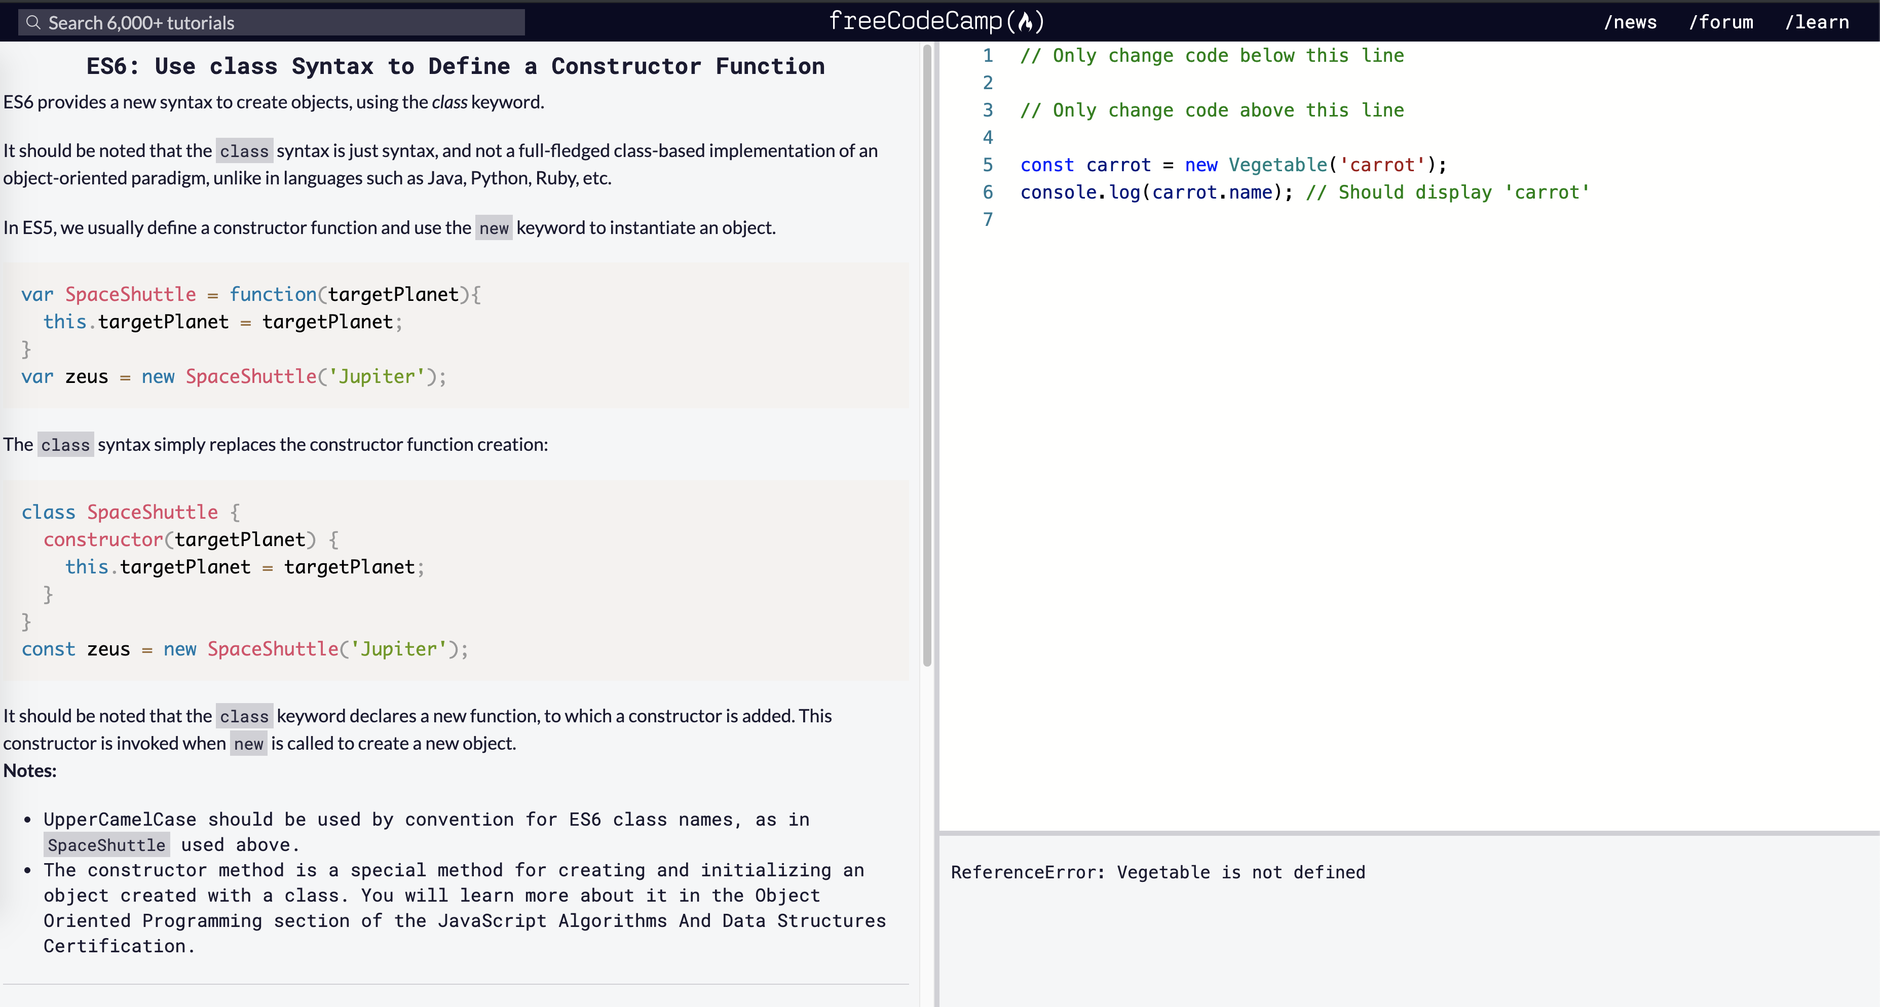Click the challenge title heading
The height and width of the screenshot is (1007, 1880).
pyautogui.click(x=456, y=66)
